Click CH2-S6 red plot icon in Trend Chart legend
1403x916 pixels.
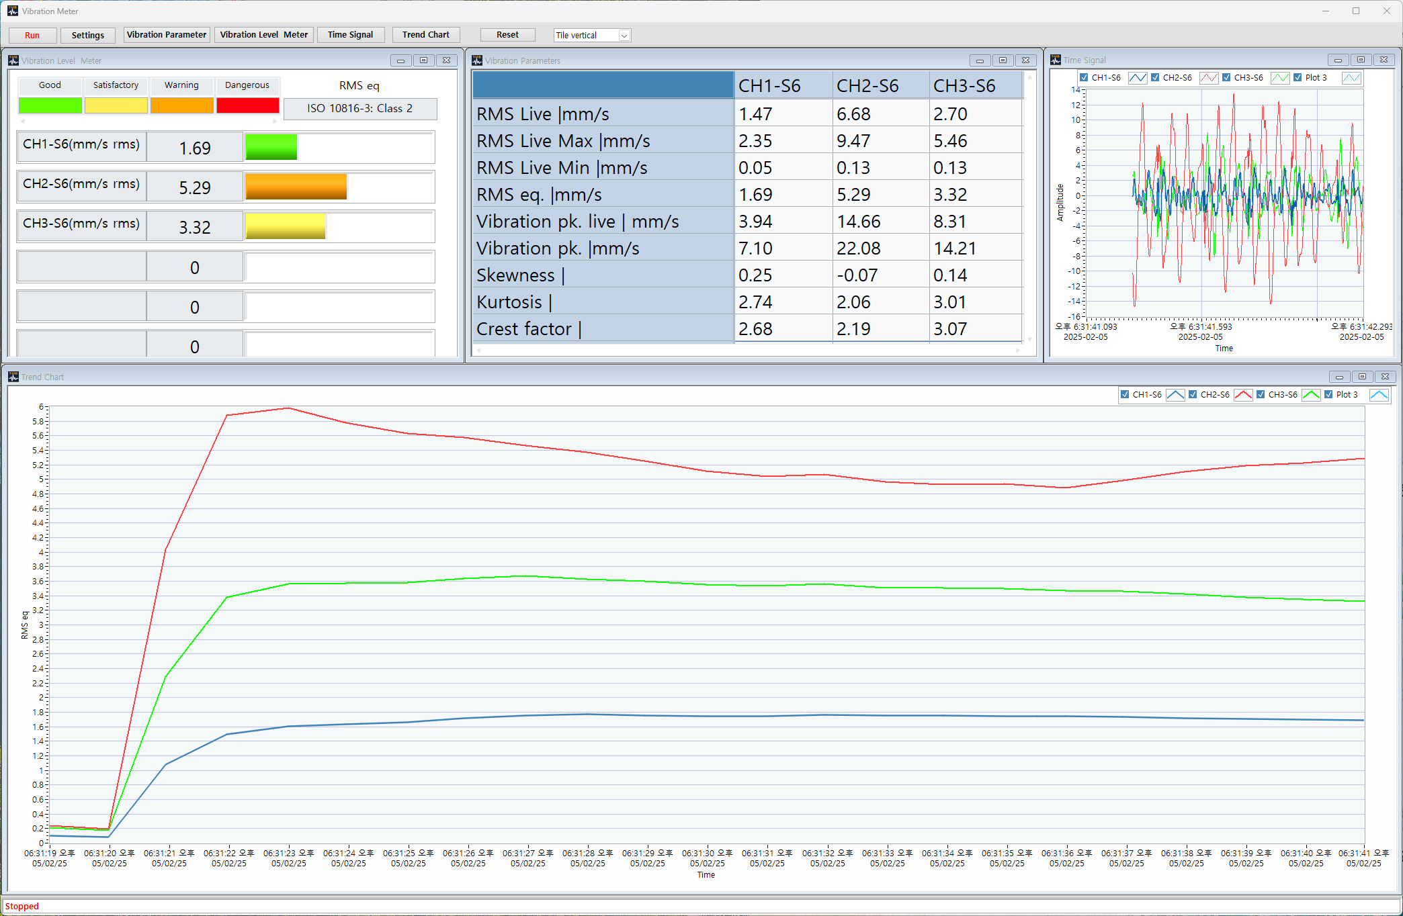(1243, 395)
